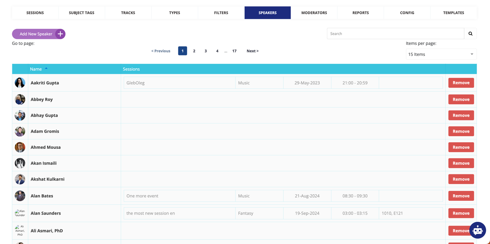
Task: Click Aakriti Gupta's avatar photo
Action: [20, 83]
